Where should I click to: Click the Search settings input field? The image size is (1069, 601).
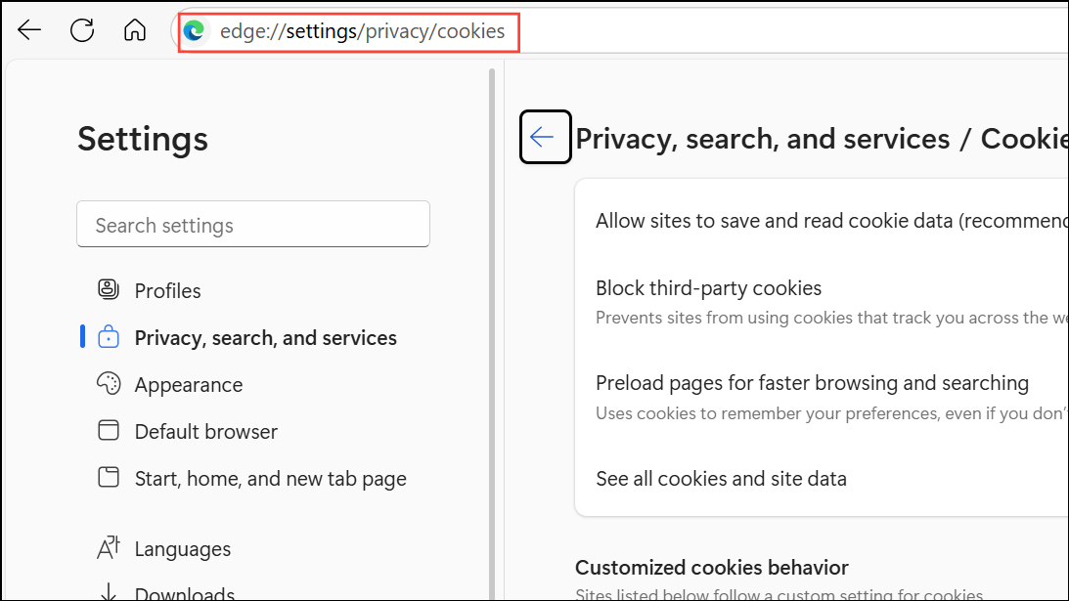coord(252,226)
